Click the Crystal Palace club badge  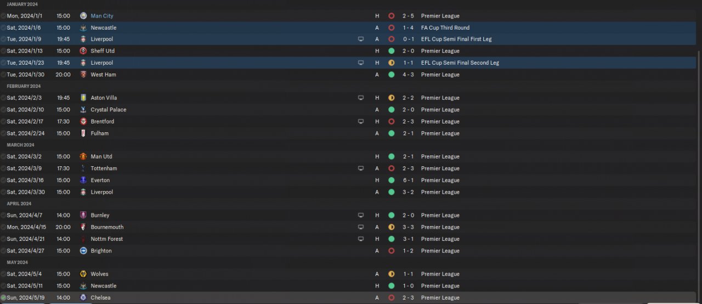click(x=83, y=110)
